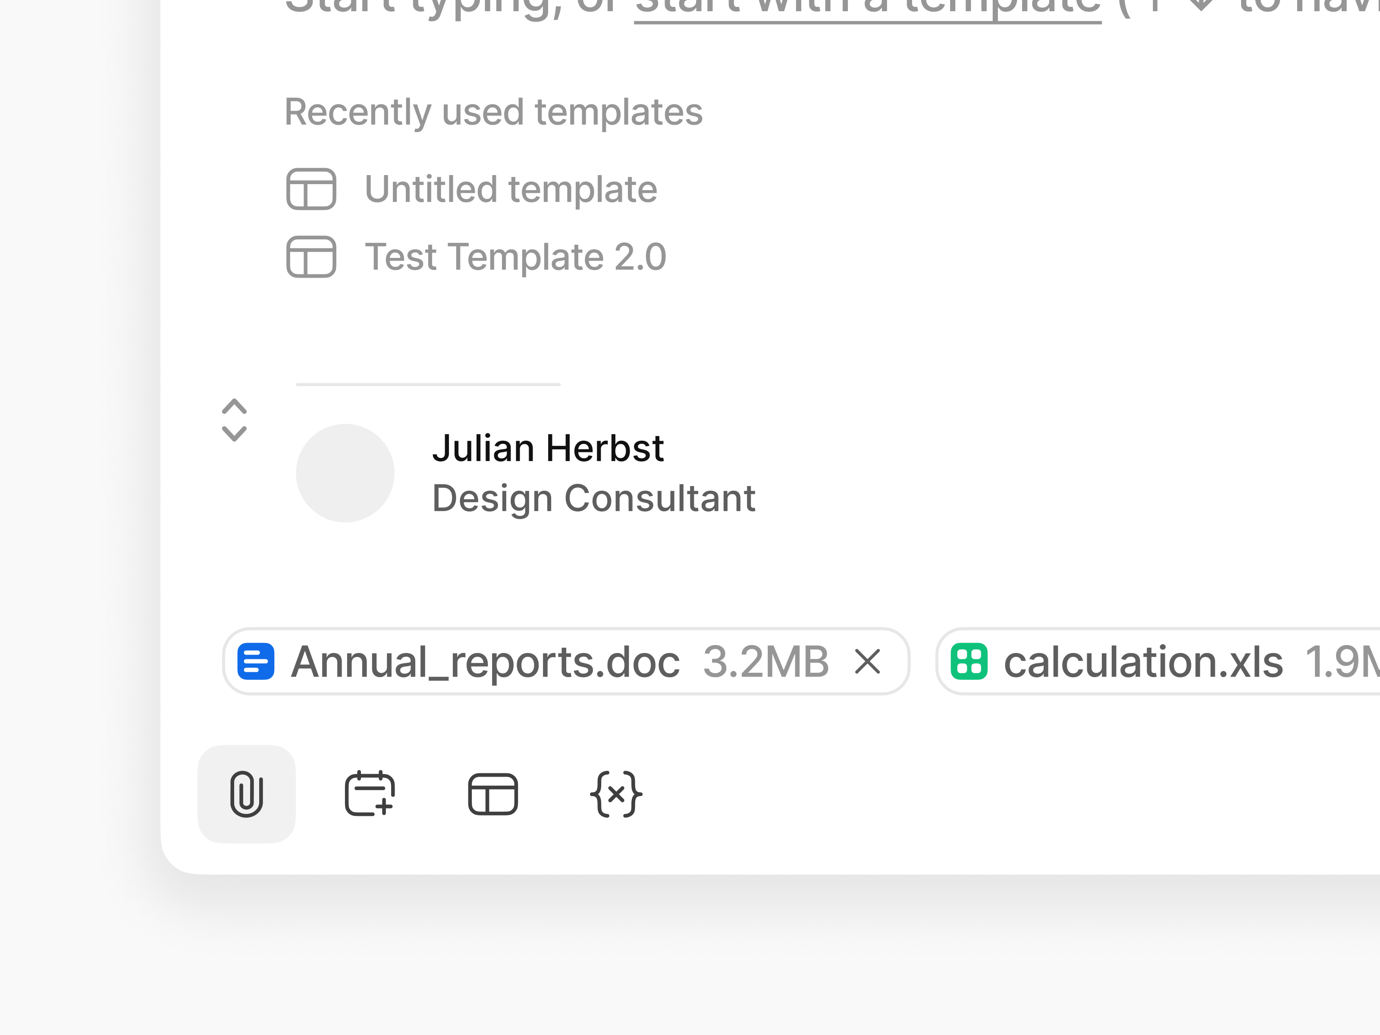Click the template icon beside Untitled template
The image size is (1380, 1035).
[x=312, y=189]
